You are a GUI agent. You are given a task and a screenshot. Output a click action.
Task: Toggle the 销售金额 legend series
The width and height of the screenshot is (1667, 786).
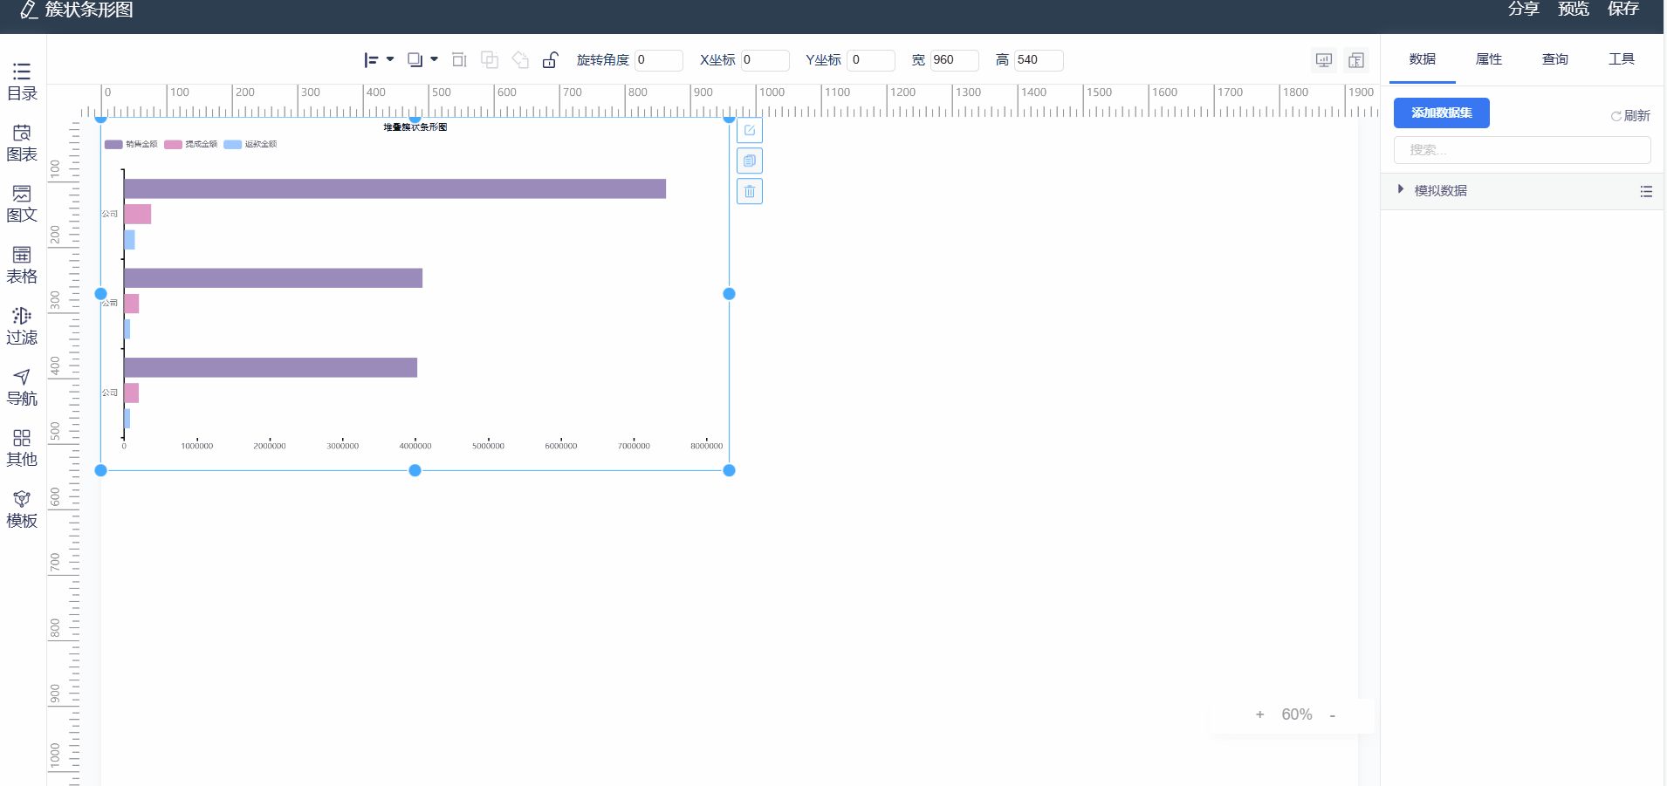131,144
